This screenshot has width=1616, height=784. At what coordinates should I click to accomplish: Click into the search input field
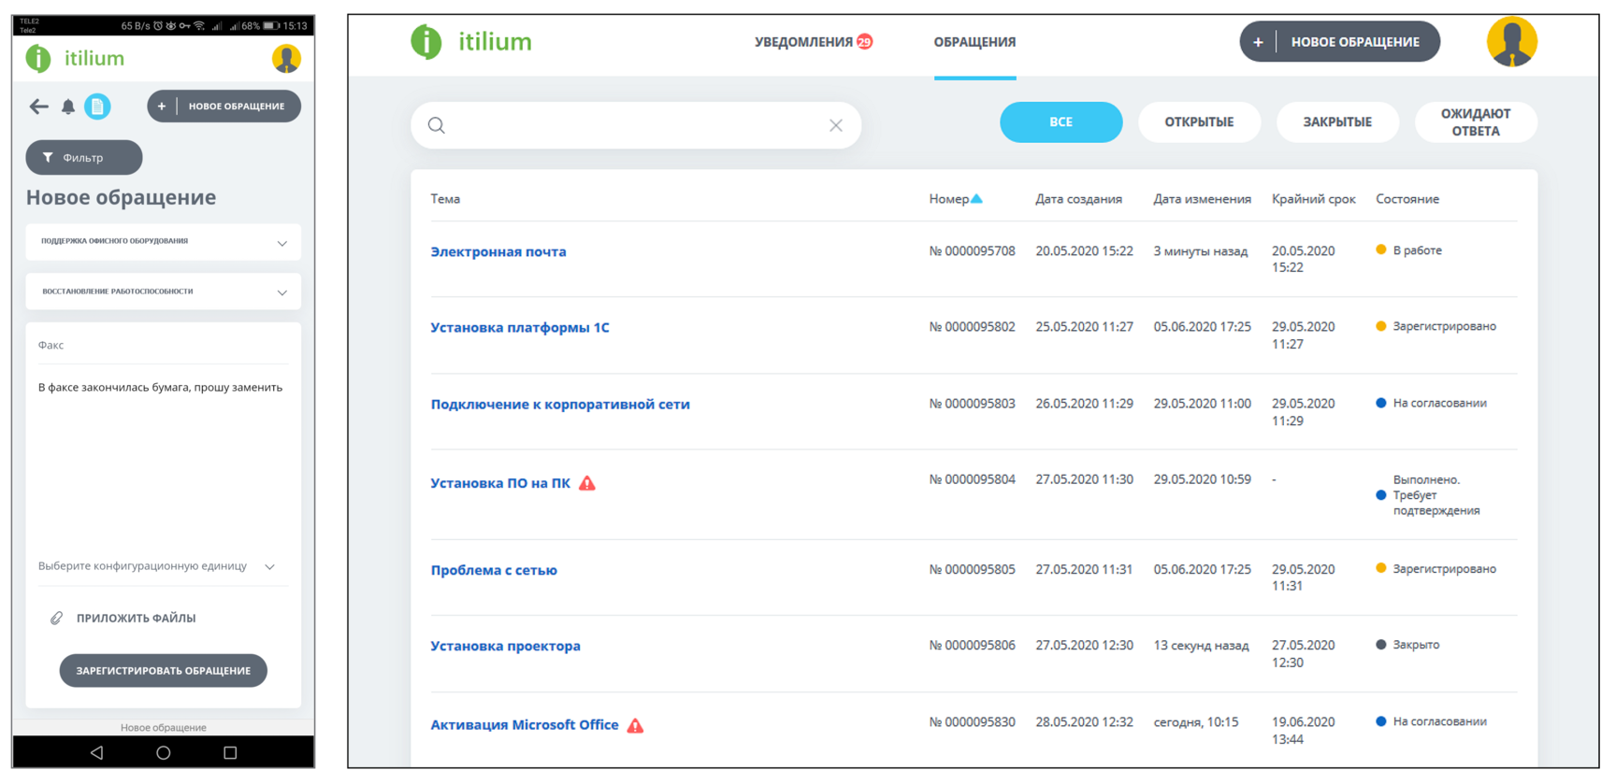point(636,125)
